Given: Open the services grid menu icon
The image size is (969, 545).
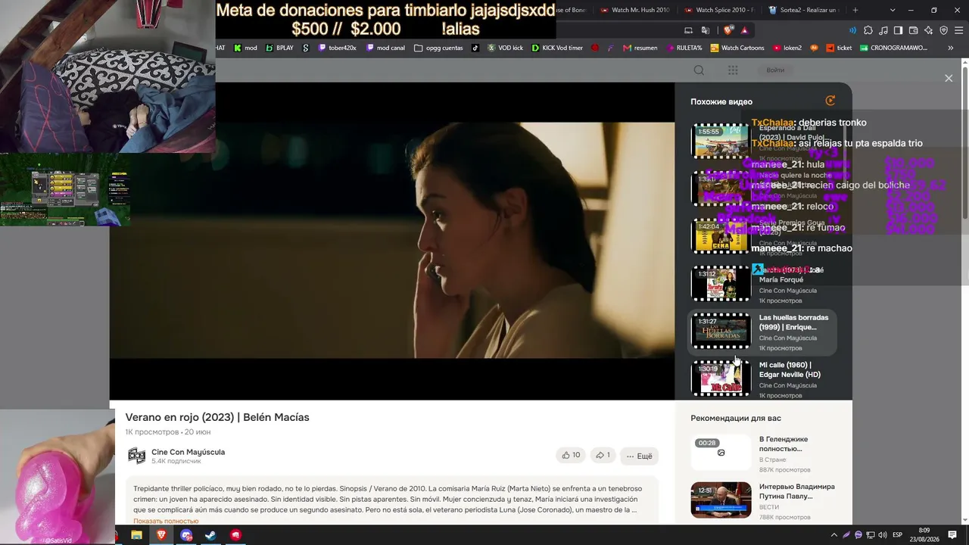Looking at the screenshot, I should click(733, 70).
